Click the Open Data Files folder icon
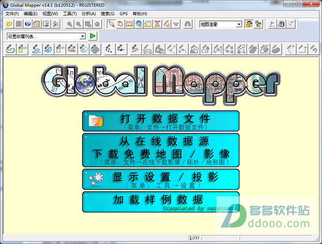Viewport: 322px width, 244px height. point(9,24)
